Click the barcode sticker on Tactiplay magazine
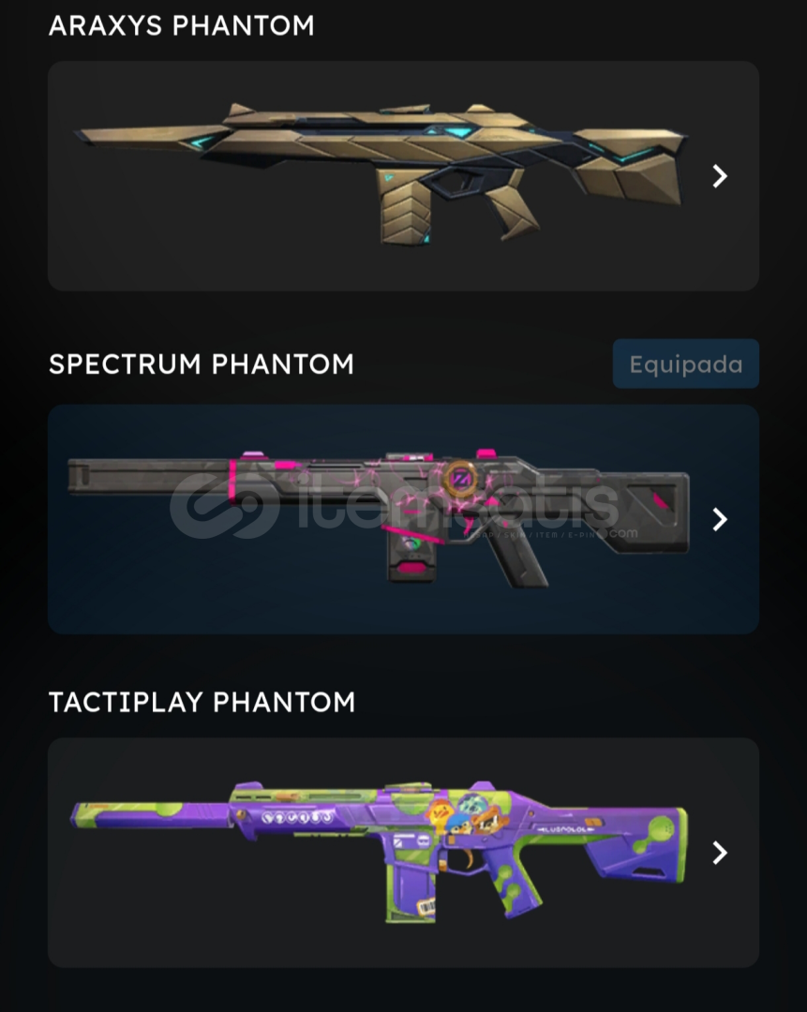The width and height of the screenshot is (807, 1012). pyautogui.click(x=426, y=907)
